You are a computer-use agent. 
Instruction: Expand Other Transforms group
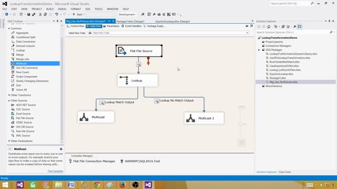click(9, 95)
